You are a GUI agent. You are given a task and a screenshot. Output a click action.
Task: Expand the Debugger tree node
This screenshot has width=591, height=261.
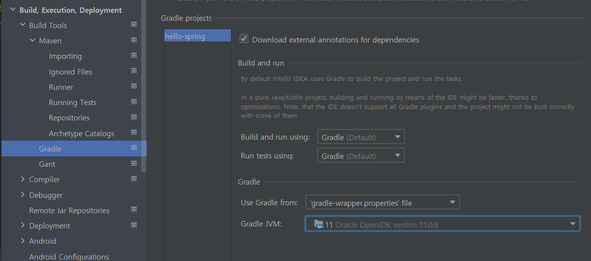click(x=23, y=194)
